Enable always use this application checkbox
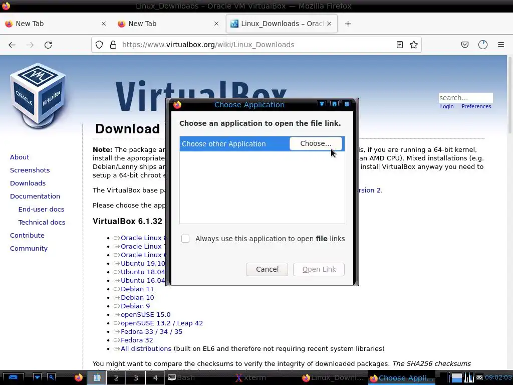The height and width of the screenshot is (385, 513). (185, 239)
